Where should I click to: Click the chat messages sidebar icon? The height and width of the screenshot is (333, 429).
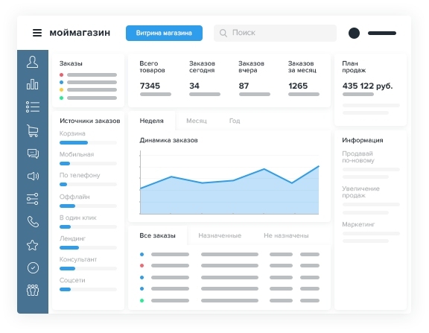33,153
